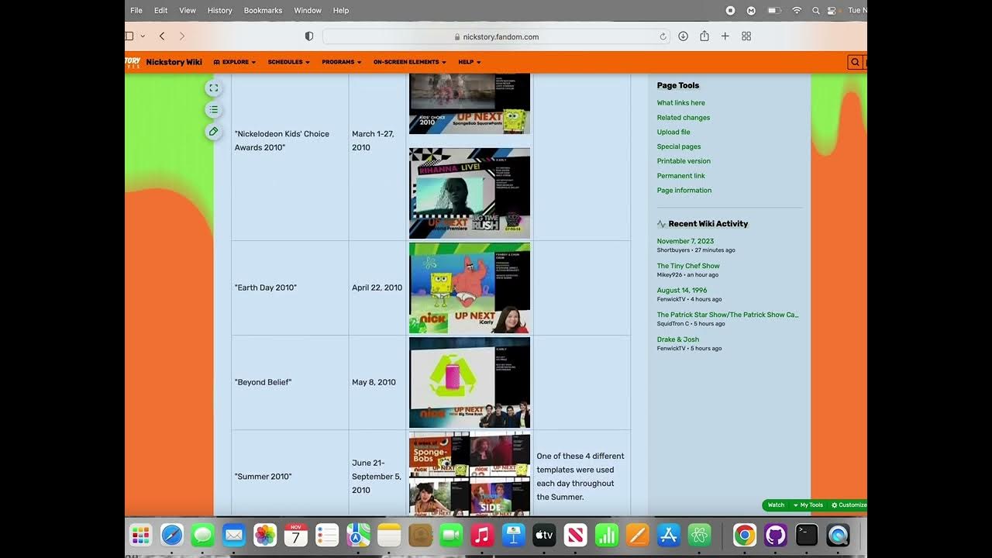
Task: Launch Numbers from the dock
Action: click(x=606, y=535)
